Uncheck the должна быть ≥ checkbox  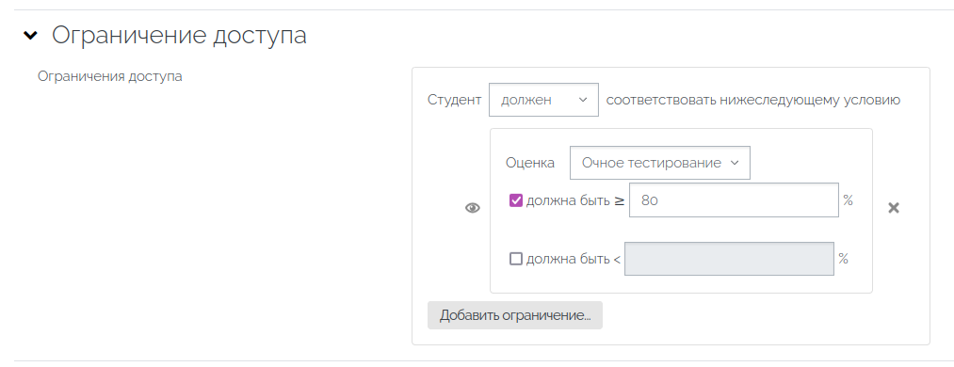[516, 199]
